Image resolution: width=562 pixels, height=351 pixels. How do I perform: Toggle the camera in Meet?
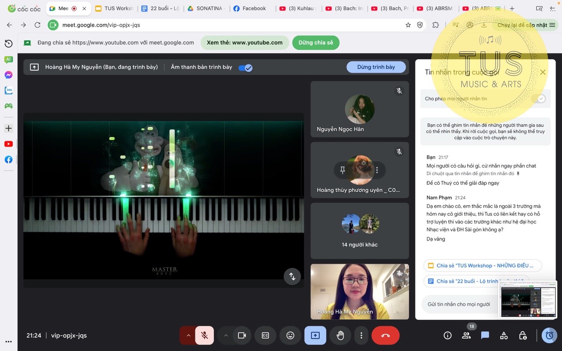[x=241, y=335]
